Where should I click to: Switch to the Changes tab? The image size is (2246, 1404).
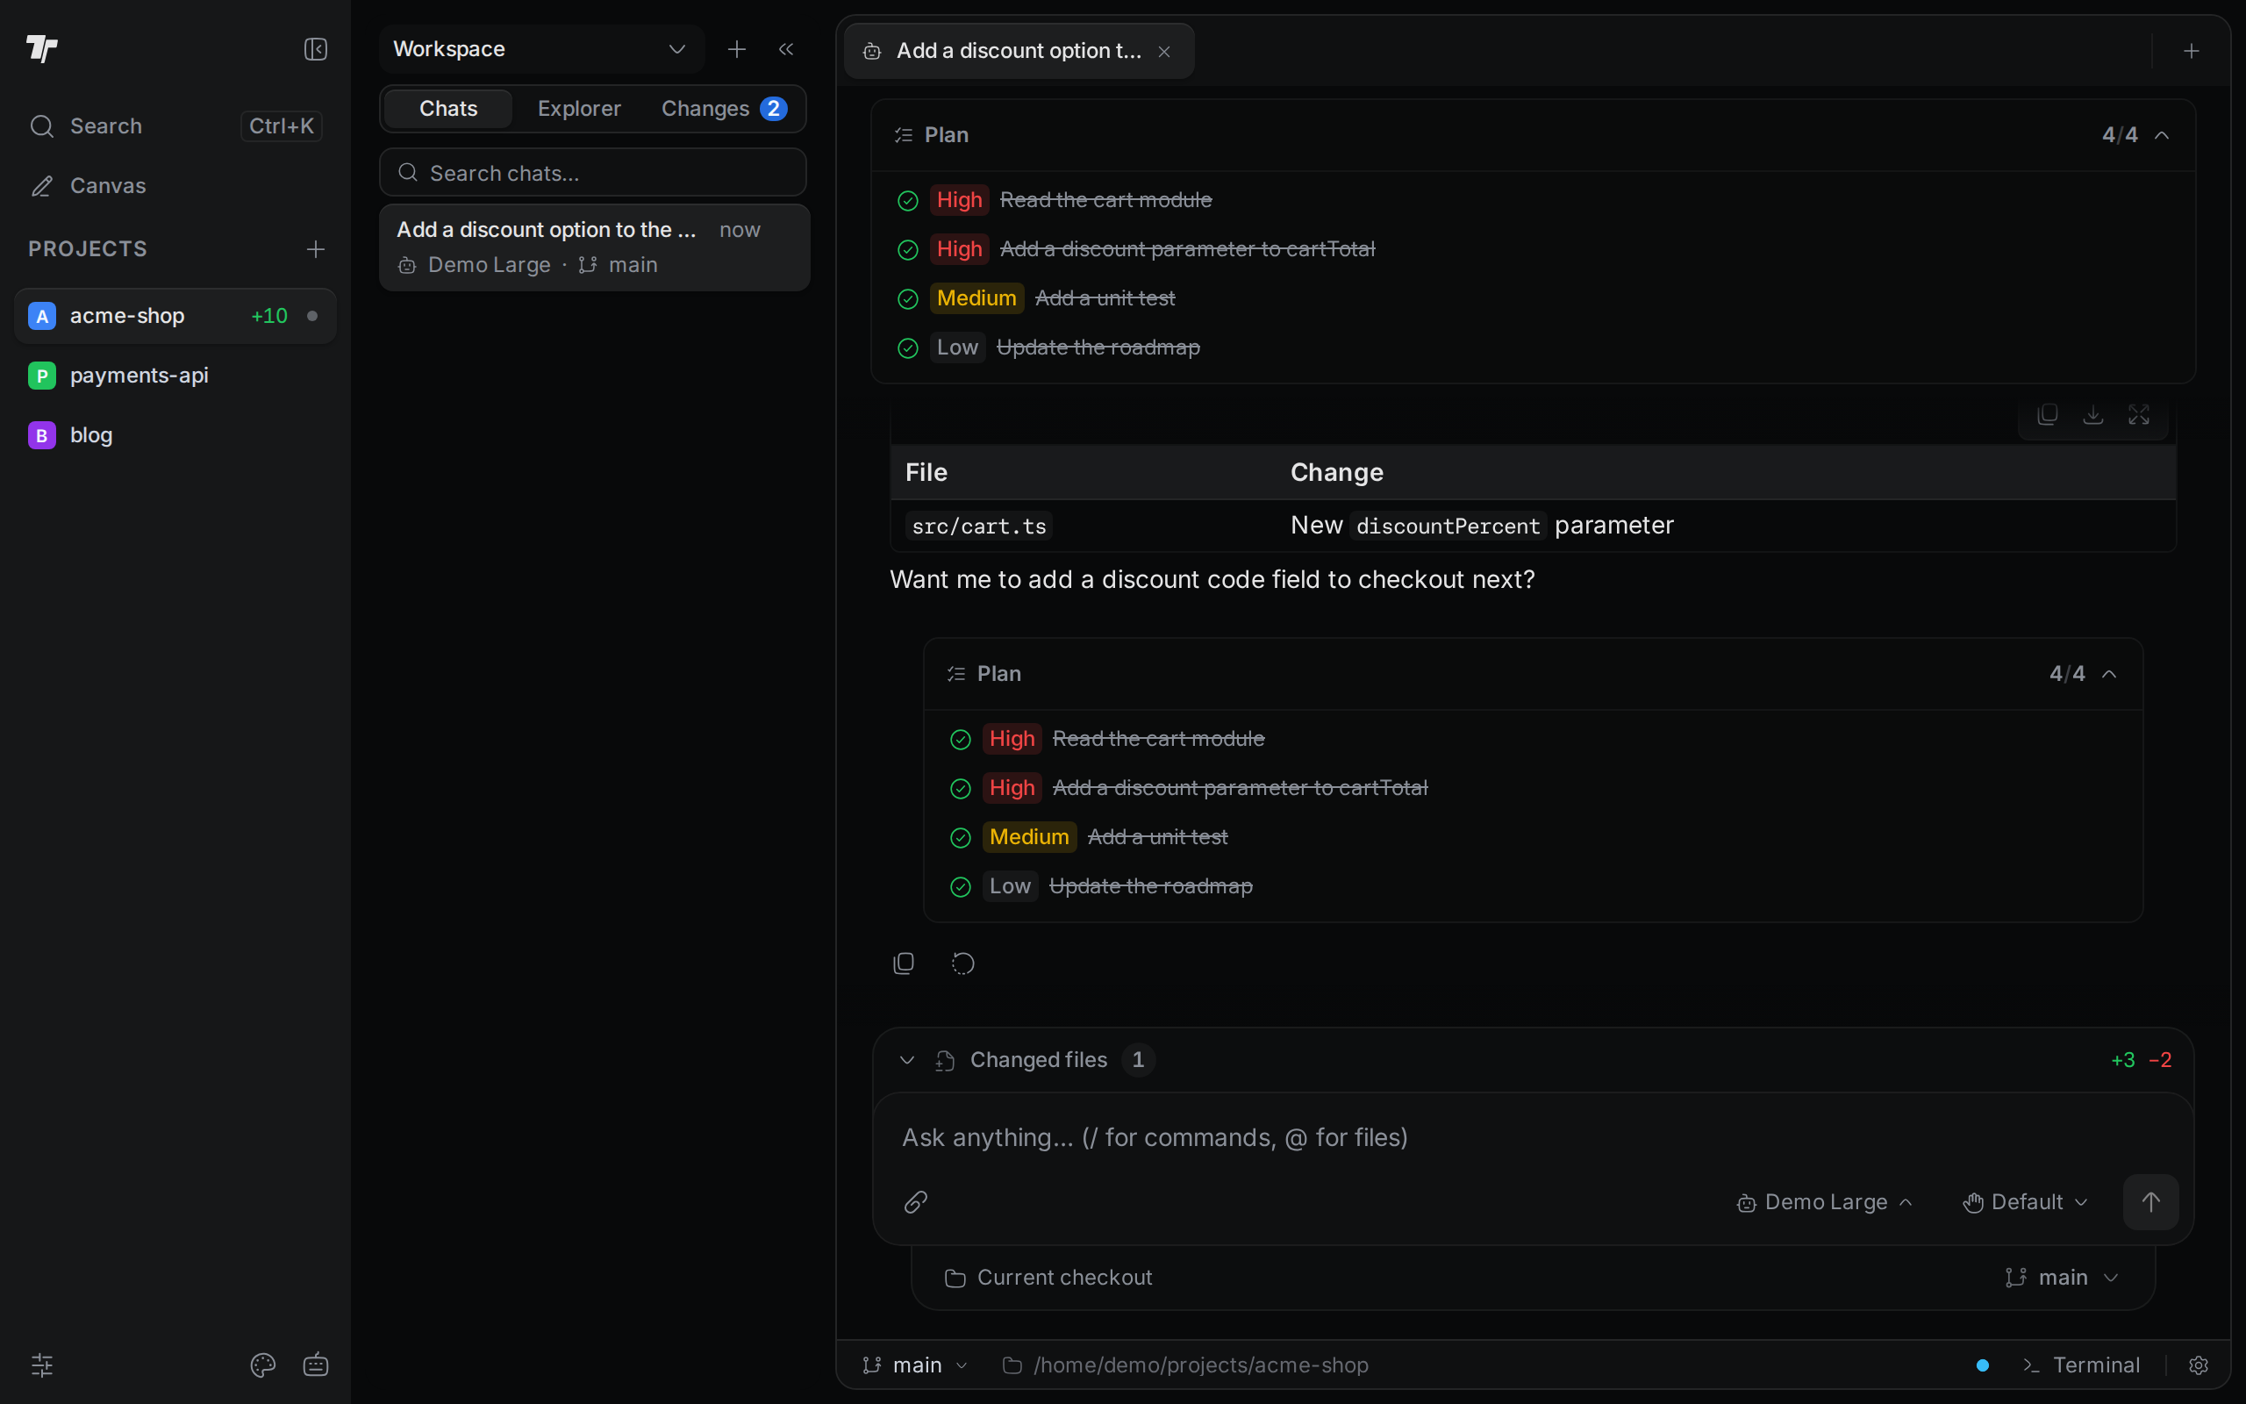click(x=724, y=109)
